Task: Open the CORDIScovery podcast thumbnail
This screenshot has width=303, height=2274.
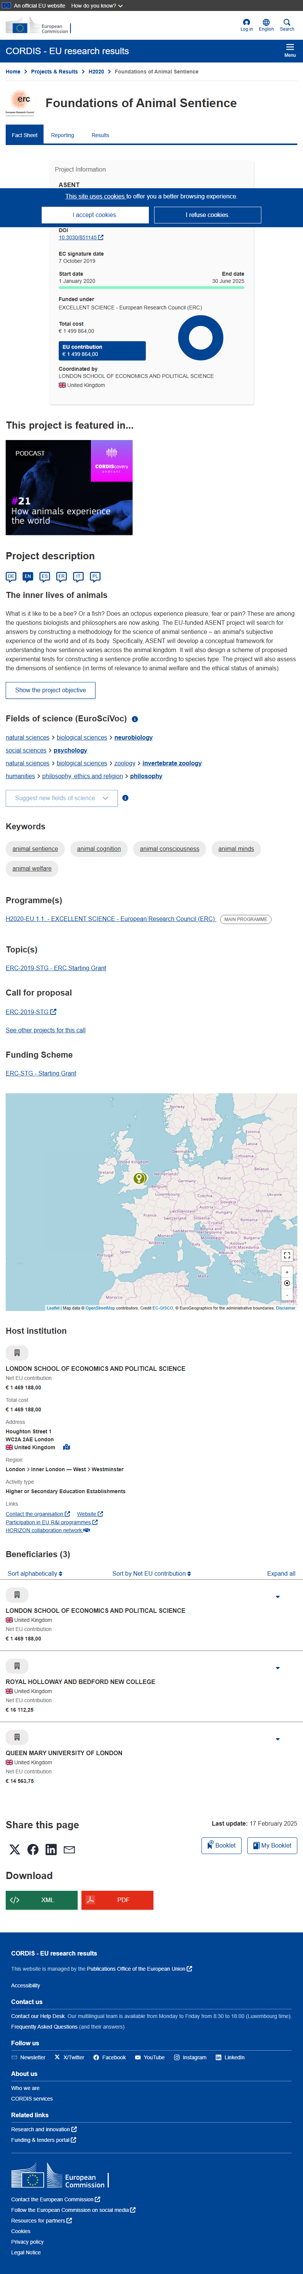Action: (69, 487)
